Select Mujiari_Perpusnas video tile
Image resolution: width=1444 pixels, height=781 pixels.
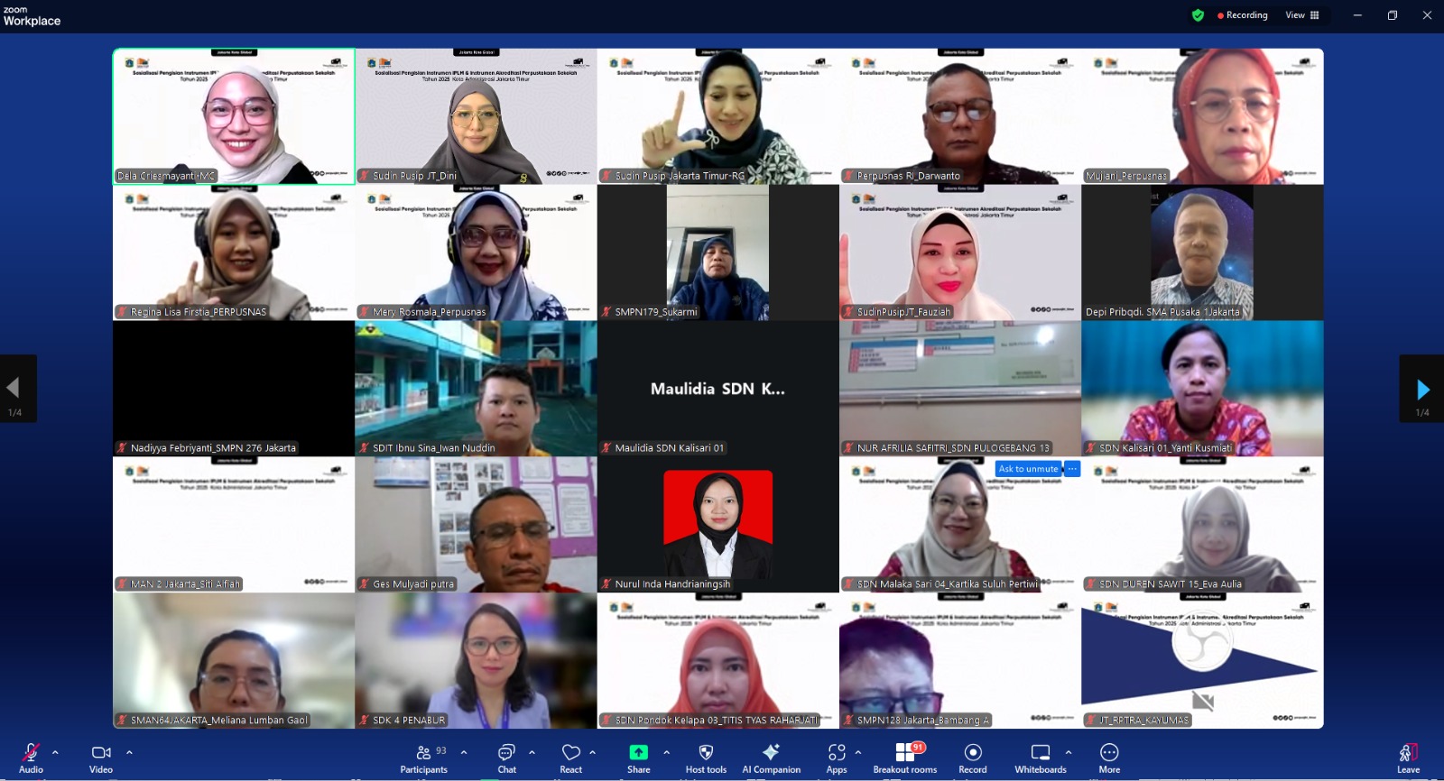tap(1202, 116)
